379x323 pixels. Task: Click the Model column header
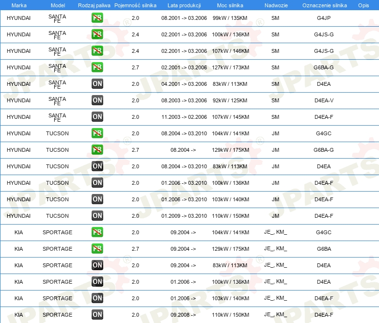click(58, 5)
